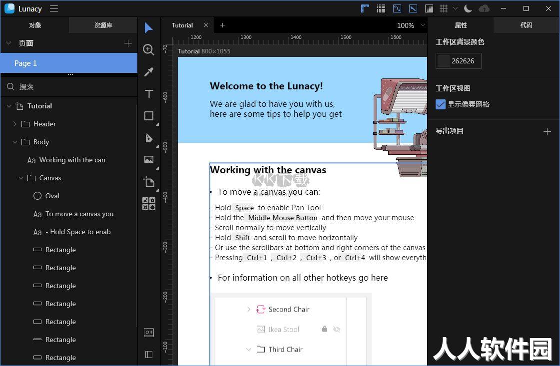Click the Header folder icon
This screenshot has height=366, width=560.
pyautogui.click(x=25, y=124)
